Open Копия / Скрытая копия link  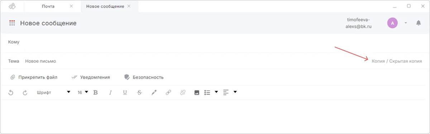tap(397, 61)
